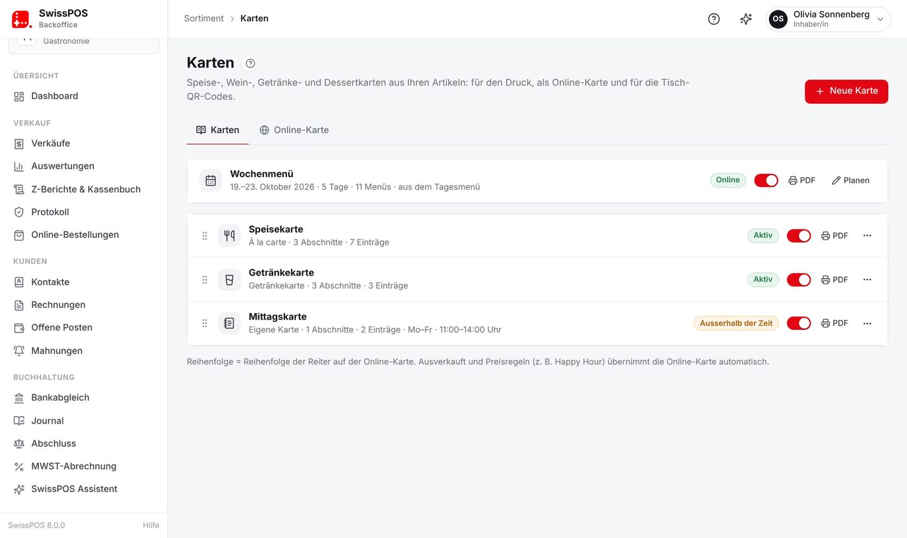Open MWST-Abrechnung in sidebar

[x=84, y=466]
